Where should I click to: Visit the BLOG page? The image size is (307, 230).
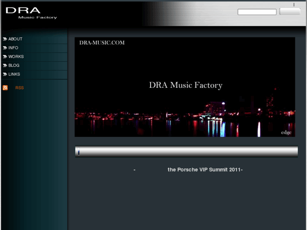click(x=14, y=65)
